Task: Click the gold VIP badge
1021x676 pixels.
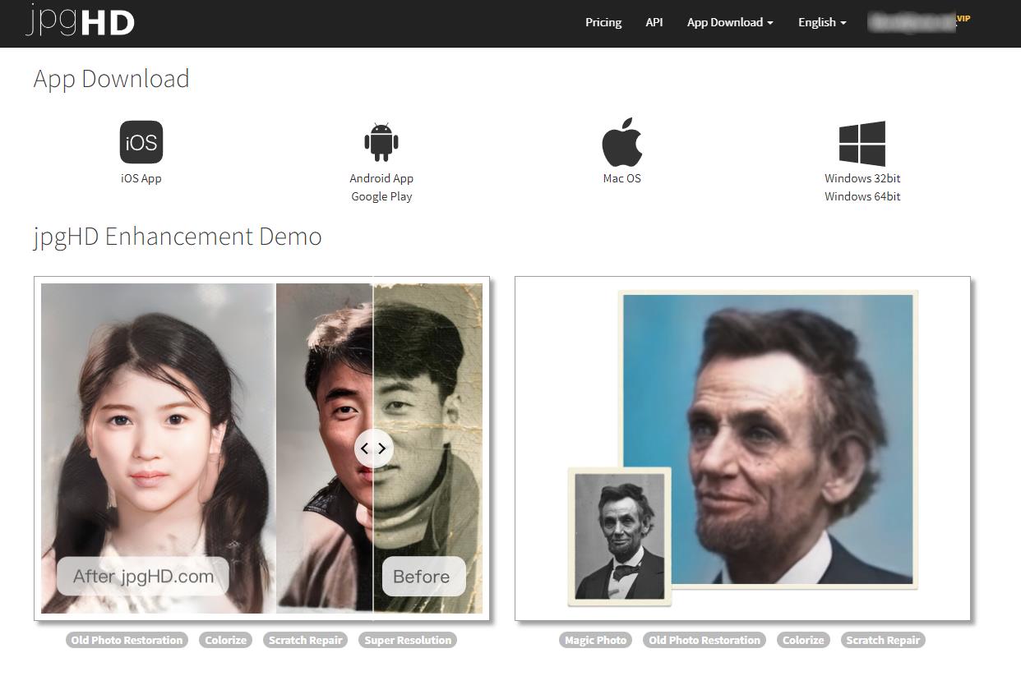Action: [963, 18]
